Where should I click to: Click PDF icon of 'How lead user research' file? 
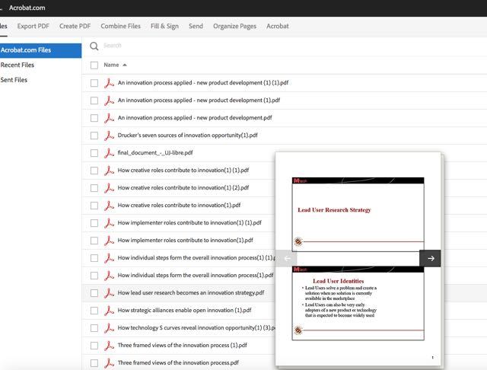[109, 293]
